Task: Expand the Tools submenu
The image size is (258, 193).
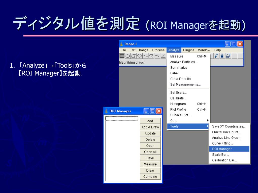Action: (188, 126)
